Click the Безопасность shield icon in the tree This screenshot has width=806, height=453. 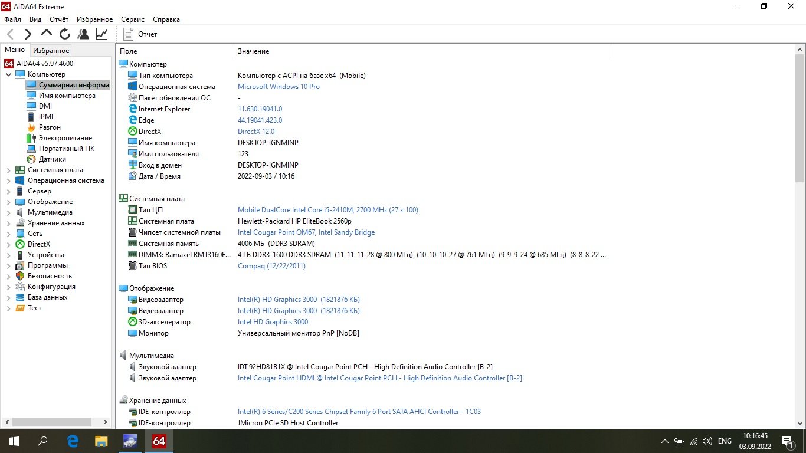(x=20, y=276)
